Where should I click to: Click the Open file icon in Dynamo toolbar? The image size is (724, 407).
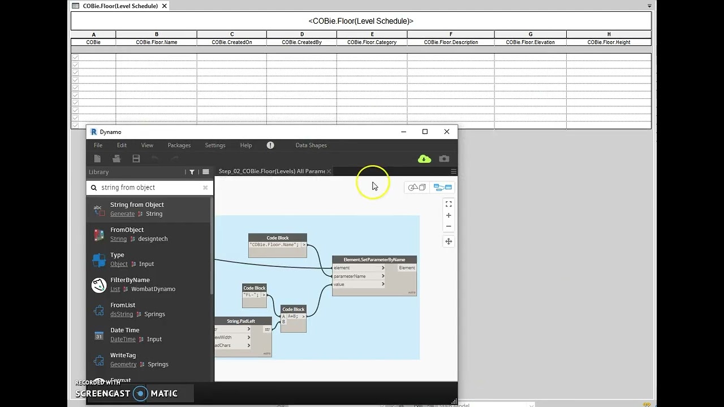[117, 159]
